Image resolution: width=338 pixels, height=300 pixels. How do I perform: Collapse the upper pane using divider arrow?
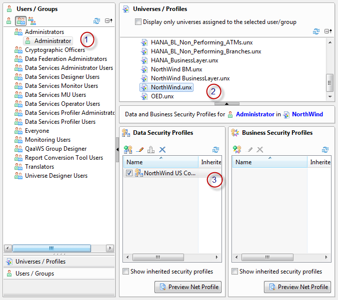tap(226, 103)
